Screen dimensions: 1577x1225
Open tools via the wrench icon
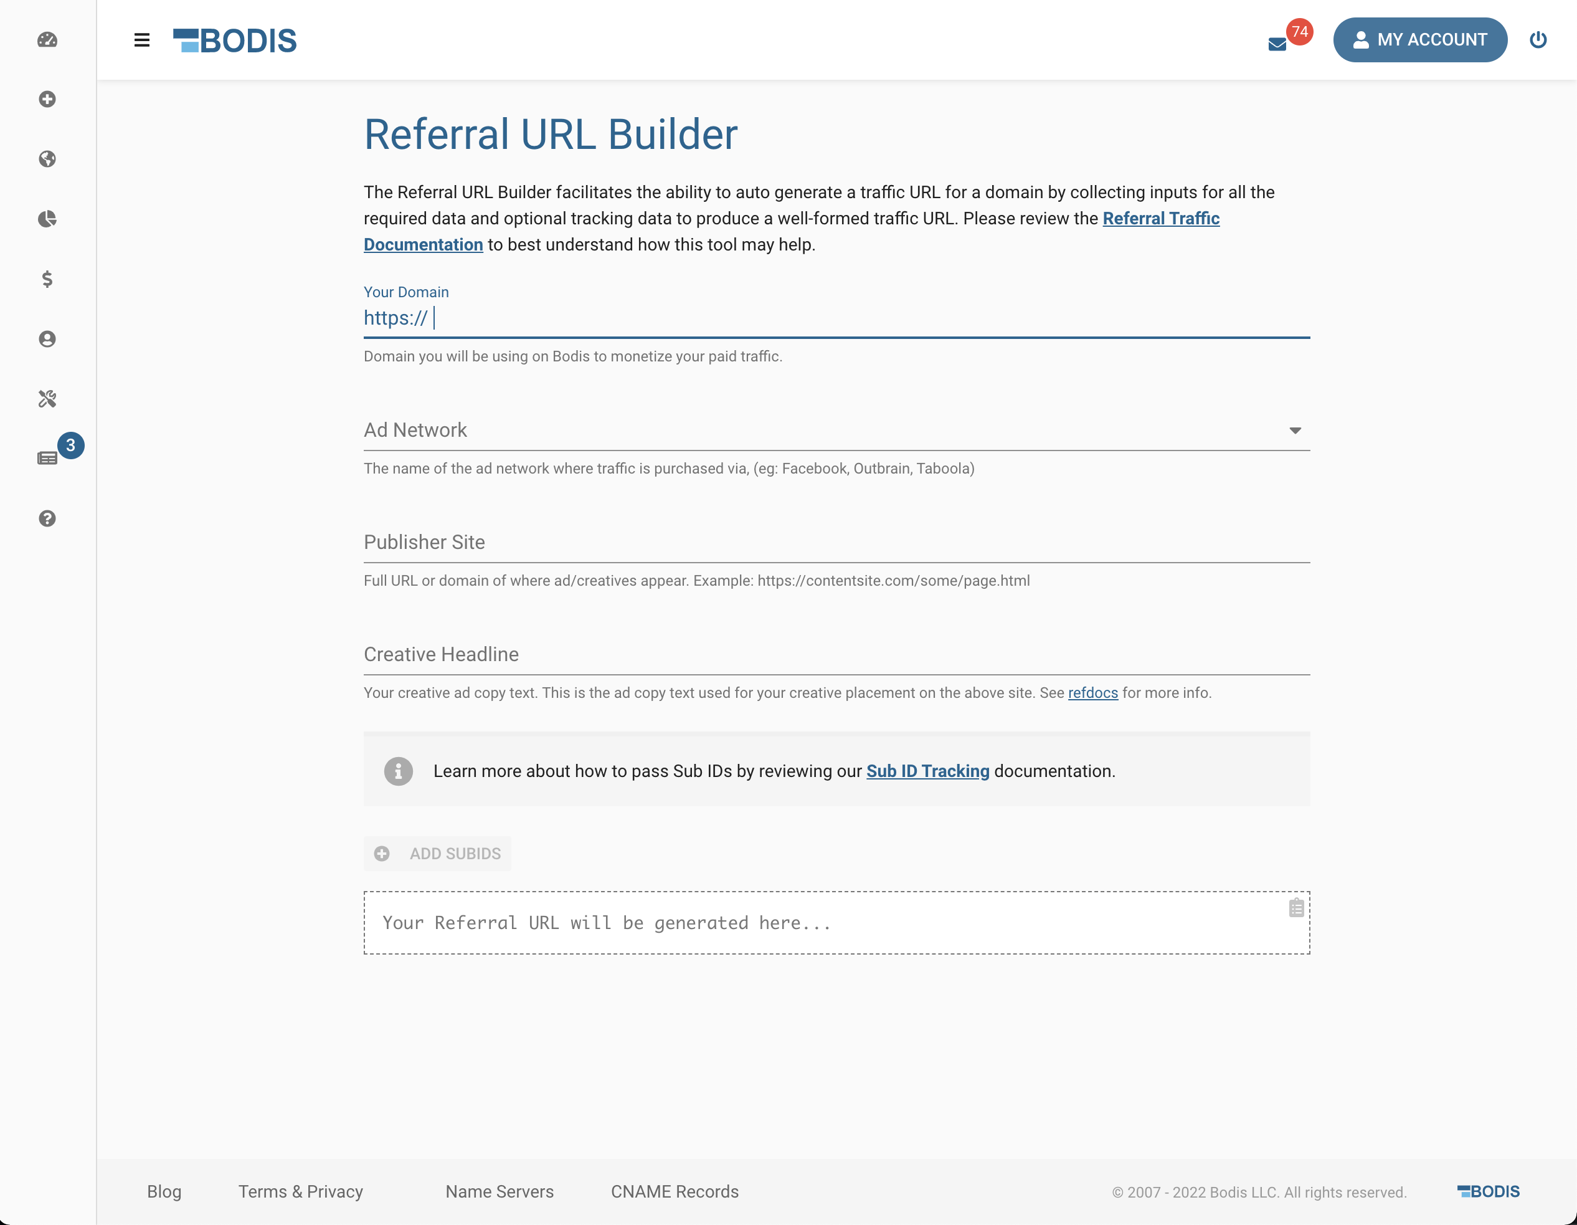47,398
